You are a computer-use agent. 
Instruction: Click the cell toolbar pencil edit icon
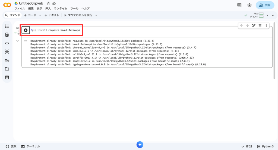click(254, 26)
